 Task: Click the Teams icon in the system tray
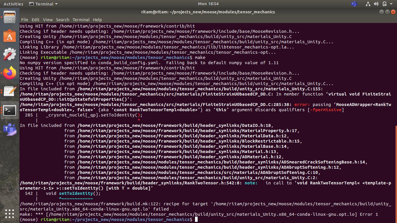pos(354,4)
